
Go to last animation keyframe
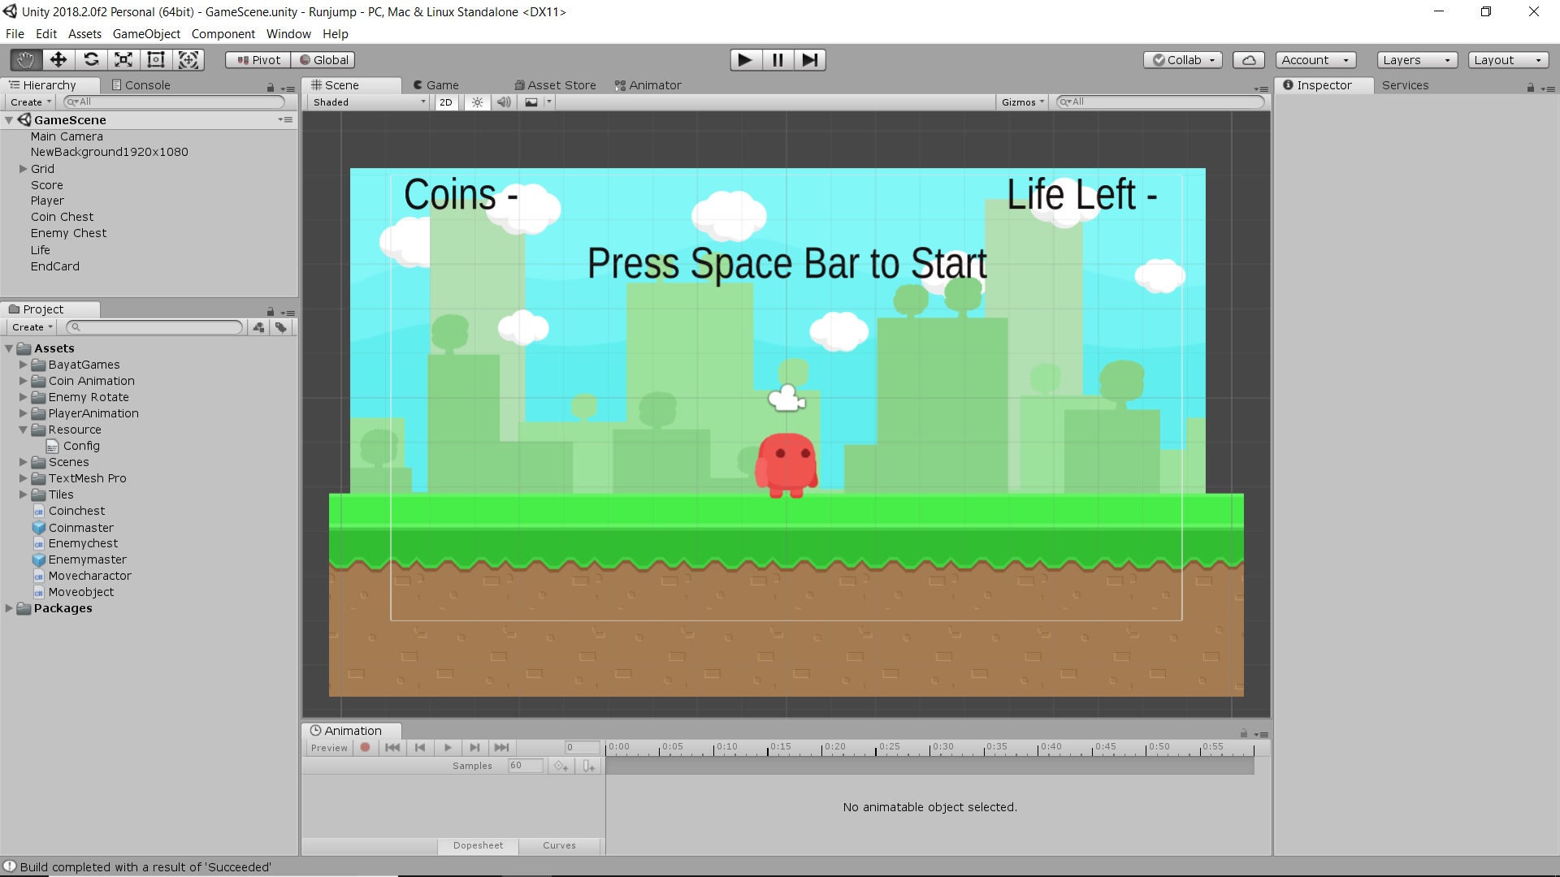(501, 748)
